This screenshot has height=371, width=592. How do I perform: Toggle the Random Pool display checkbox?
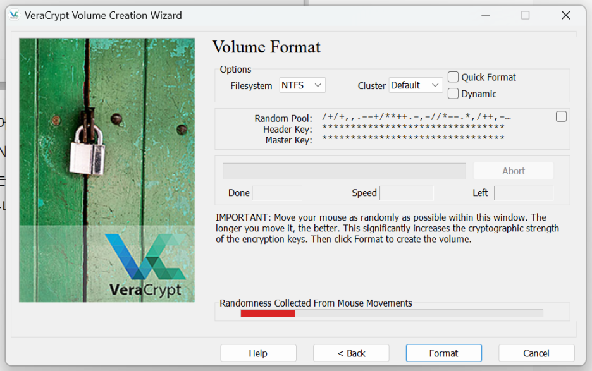tap(561, 117)
